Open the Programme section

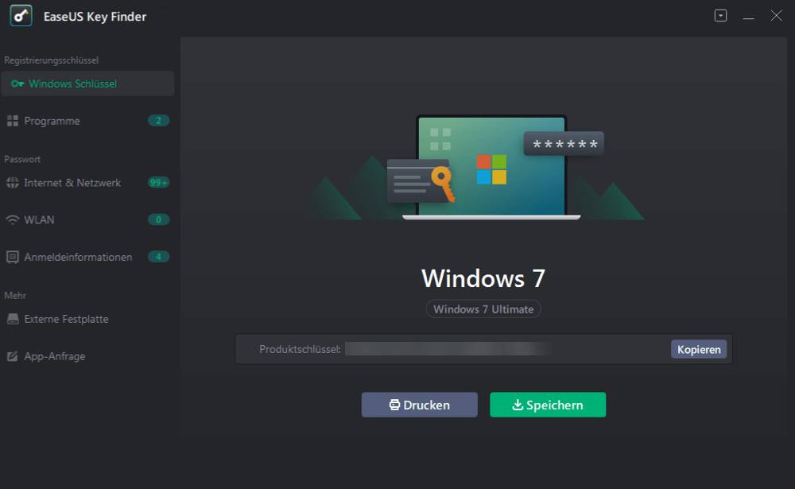click(x=87, y=121)
